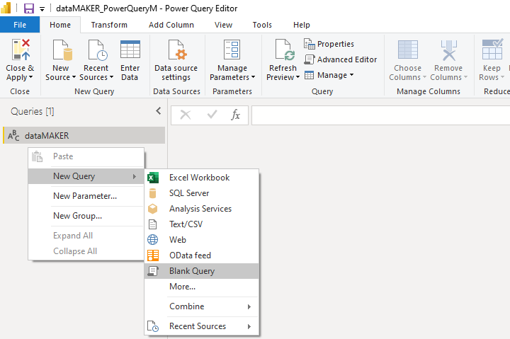Open the File tab
The height and width of the screenshot is (339, 510).
click(20, 25)
